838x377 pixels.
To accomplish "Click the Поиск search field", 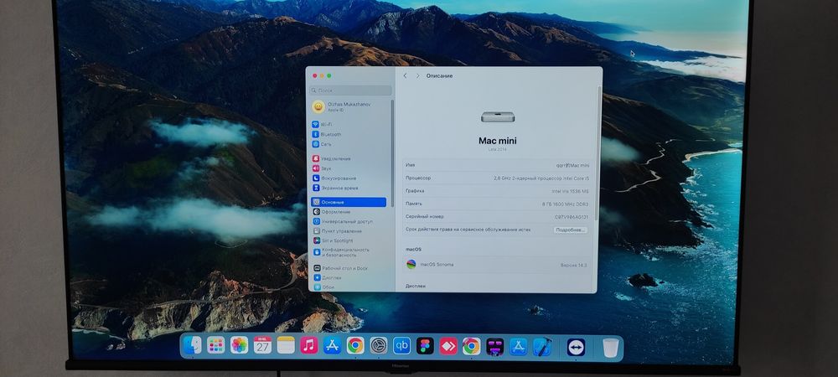I will point(351,90).
